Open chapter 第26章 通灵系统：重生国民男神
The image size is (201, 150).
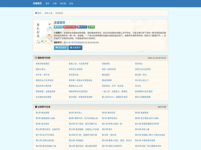[x=83, y=146]
